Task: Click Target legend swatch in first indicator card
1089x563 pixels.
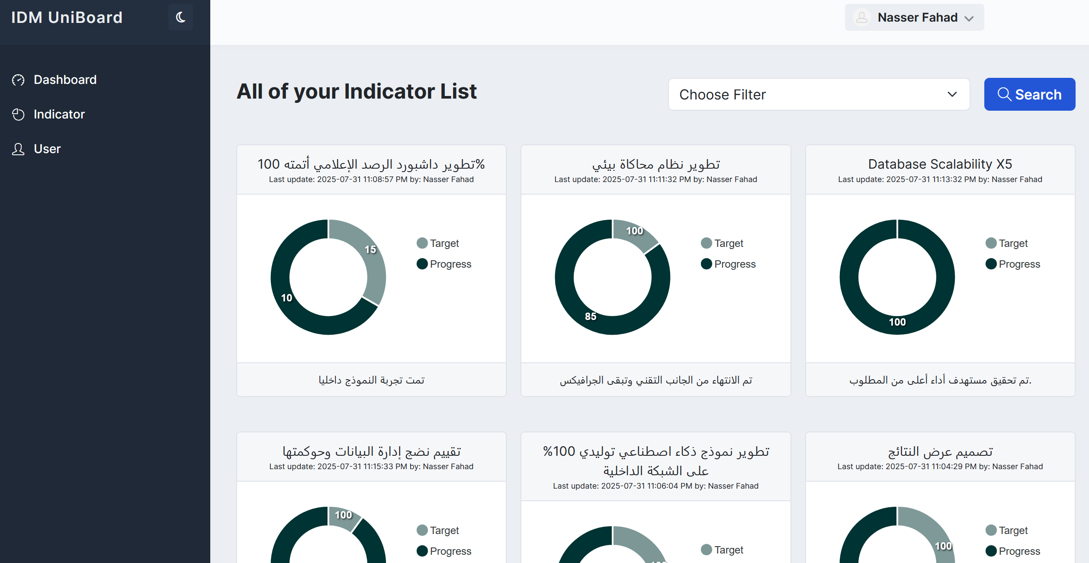Action: coord(422,243)
